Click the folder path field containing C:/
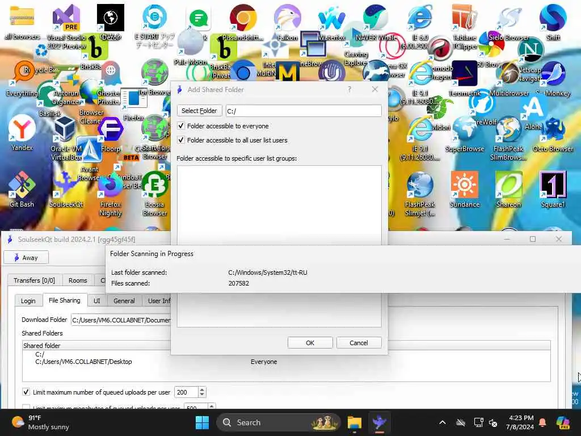 (304, 111)
